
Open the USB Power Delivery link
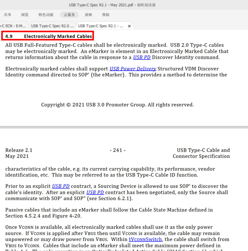(133, 69)
